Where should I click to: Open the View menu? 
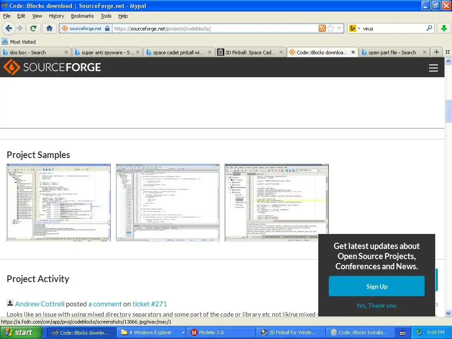37,16
